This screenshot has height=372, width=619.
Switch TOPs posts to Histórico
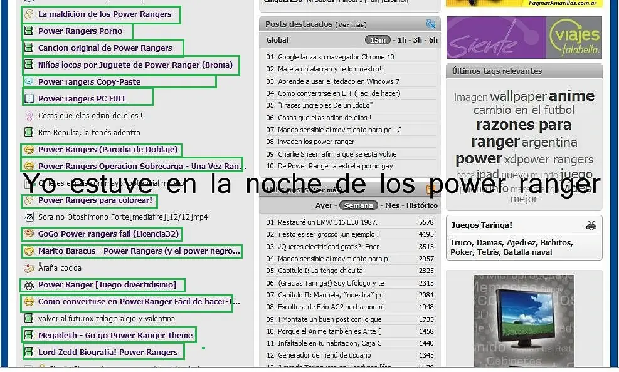(x=422, y=205)
